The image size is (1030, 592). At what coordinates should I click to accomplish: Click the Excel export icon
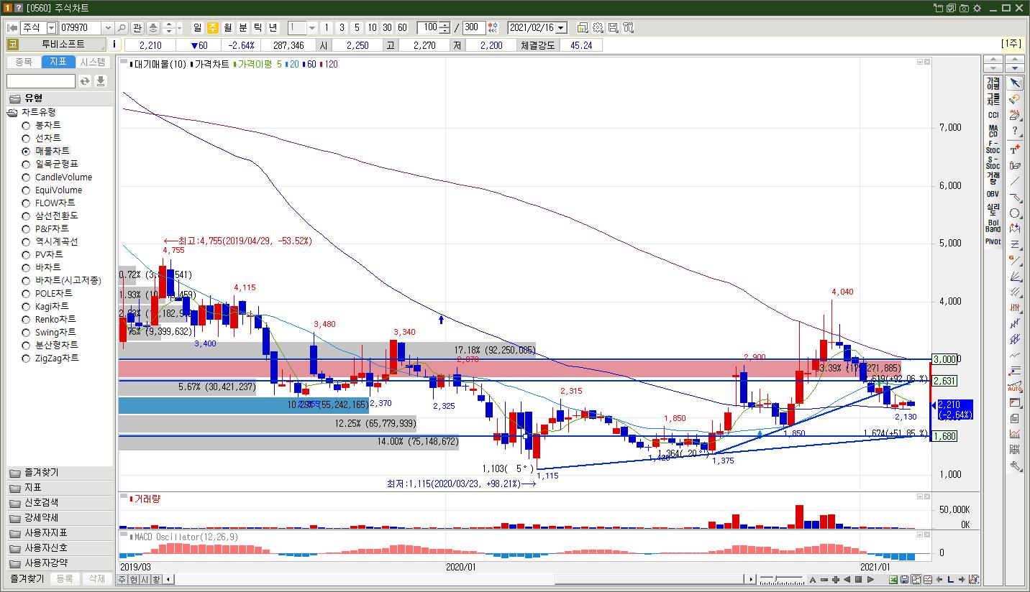point(893,580)
